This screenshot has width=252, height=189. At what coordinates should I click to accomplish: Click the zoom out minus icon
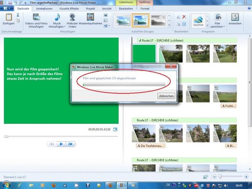tap(214, 177)
